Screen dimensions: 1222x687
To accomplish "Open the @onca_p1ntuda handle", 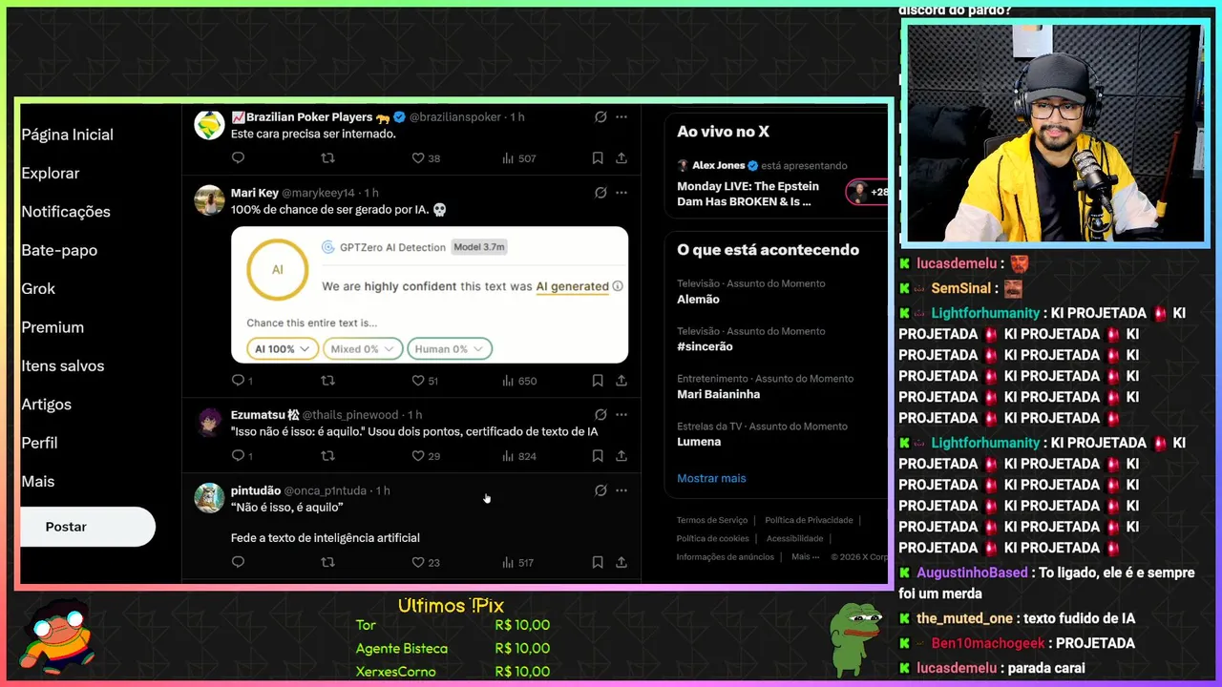I will pos(325,490).
